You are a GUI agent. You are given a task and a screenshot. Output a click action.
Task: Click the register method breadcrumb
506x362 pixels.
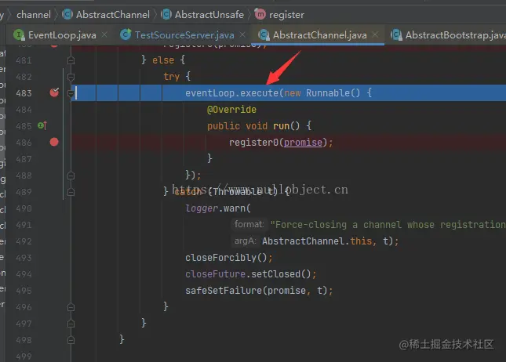(286, 15)
